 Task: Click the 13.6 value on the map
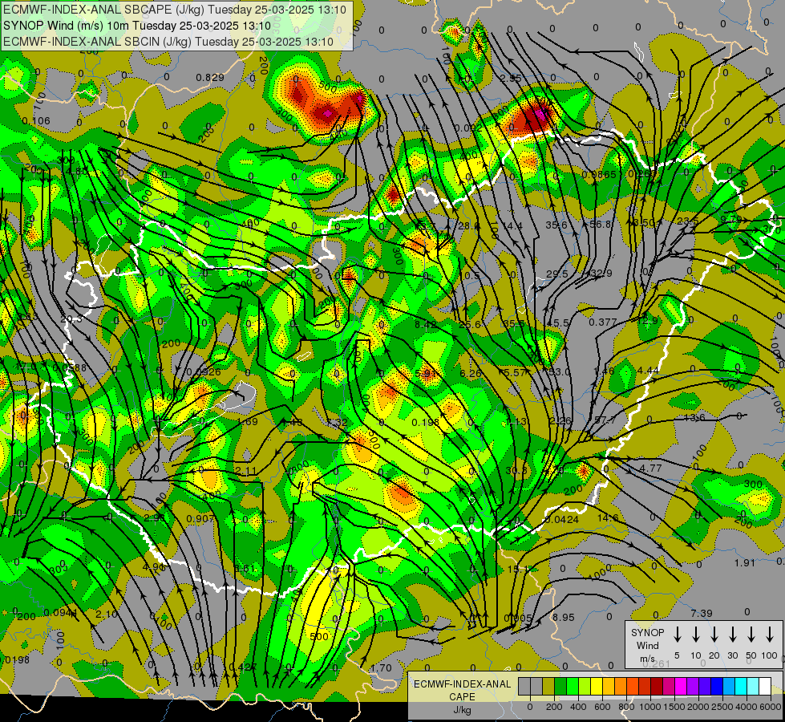tap(694, 417)
